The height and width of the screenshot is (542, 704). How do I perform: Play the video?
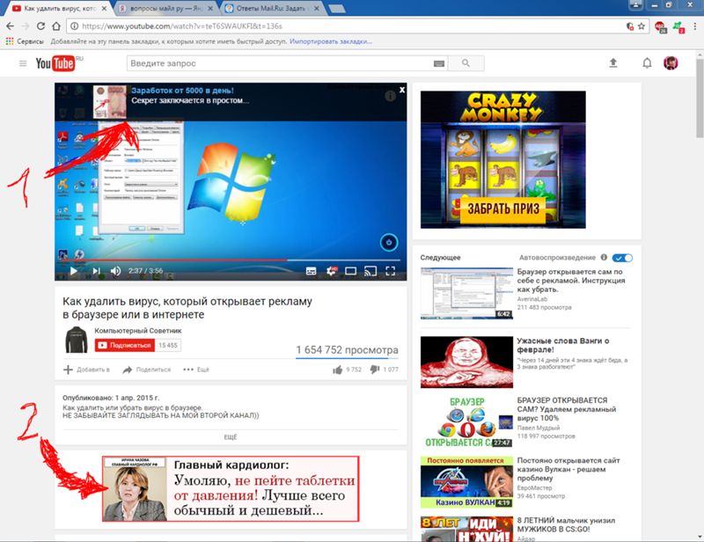point(74,271)
